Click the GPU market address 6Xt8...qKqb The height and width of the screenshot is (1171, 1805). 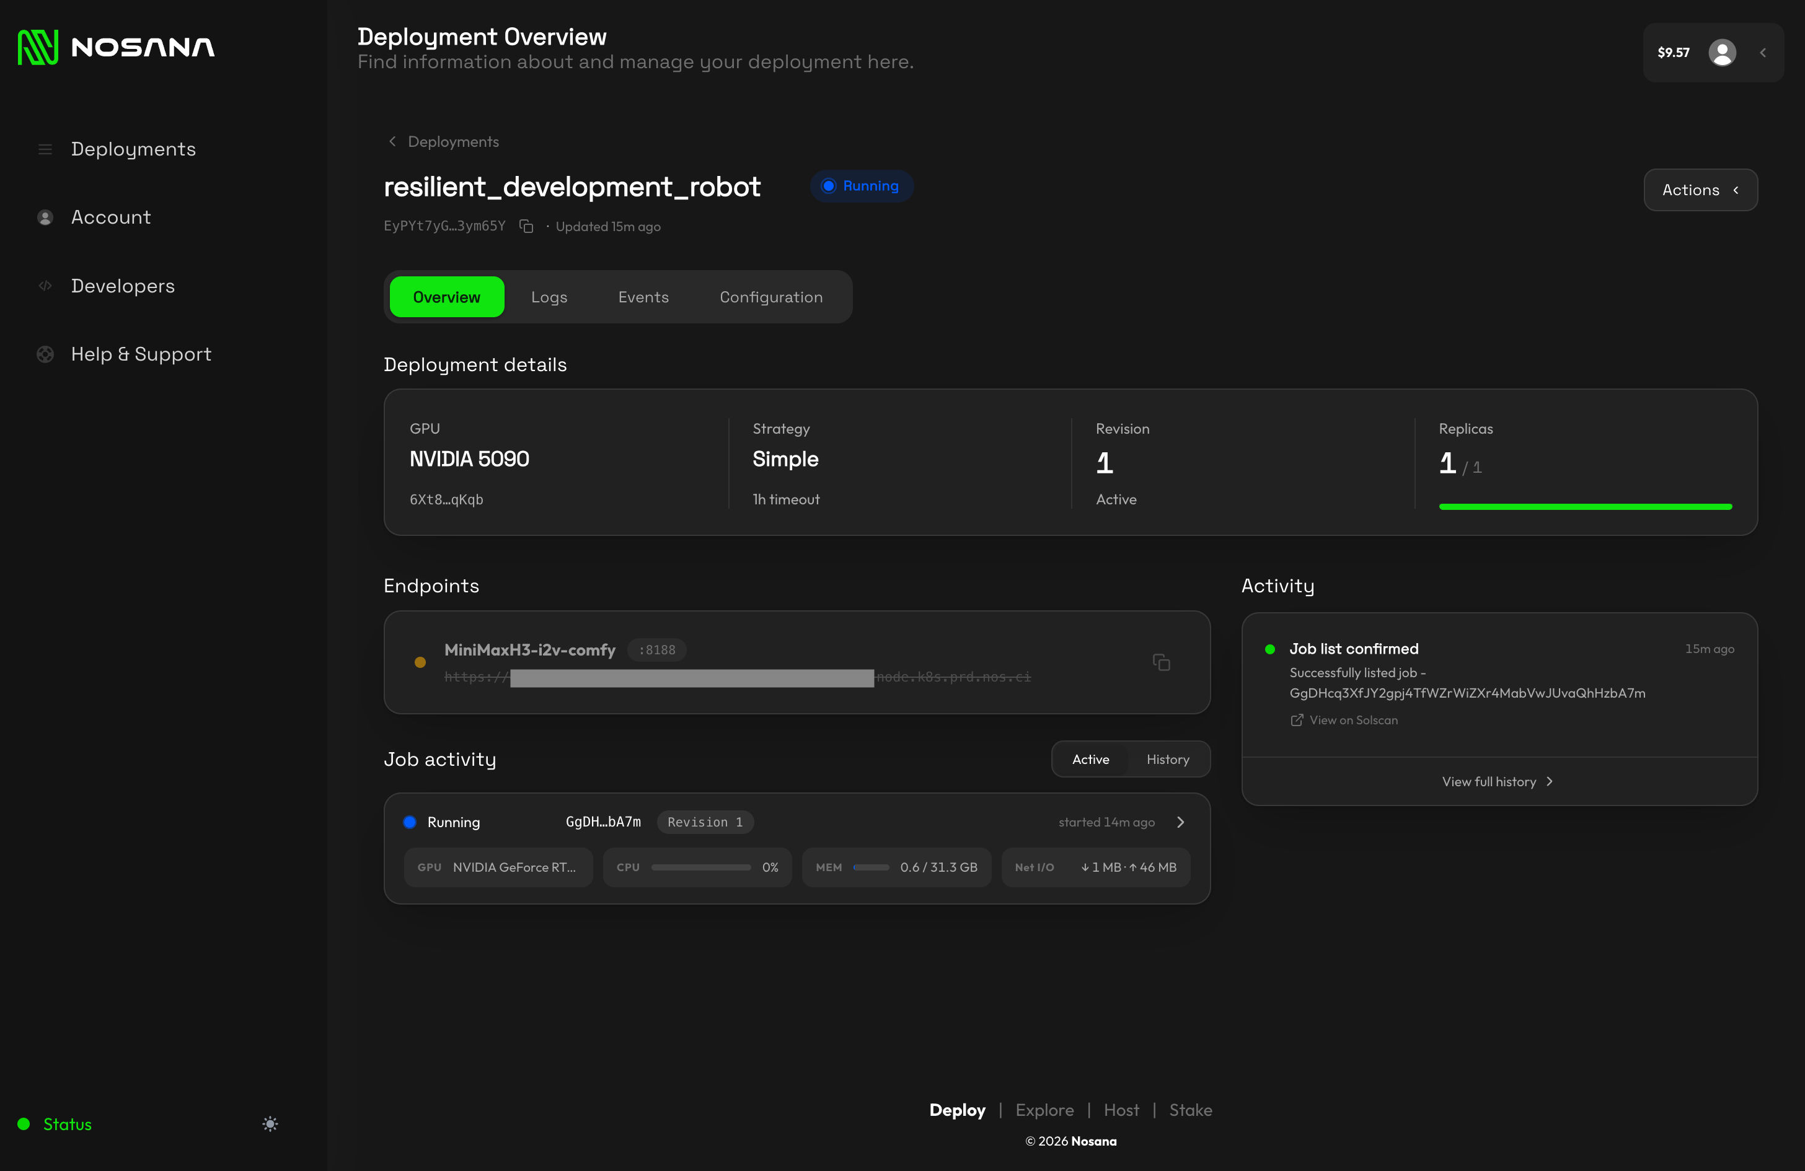pos(446,499)
